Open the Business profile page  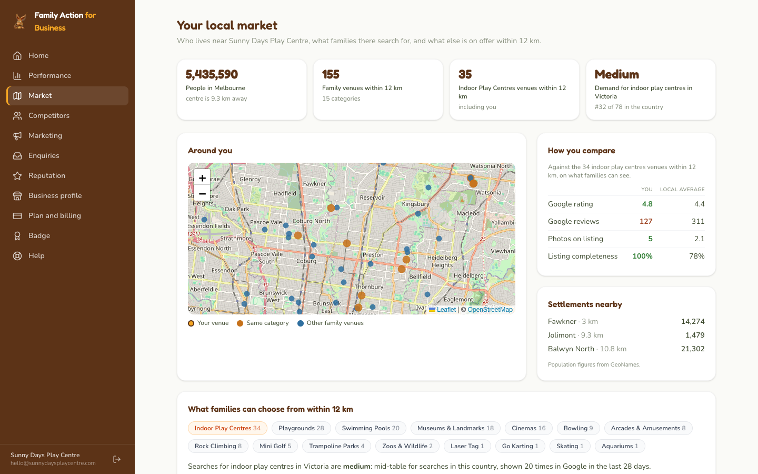click(67, 195)
